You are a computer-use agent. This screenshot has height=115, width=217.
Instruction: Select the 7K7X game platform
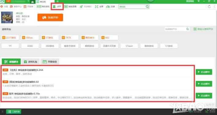click(x=70, y=38)
